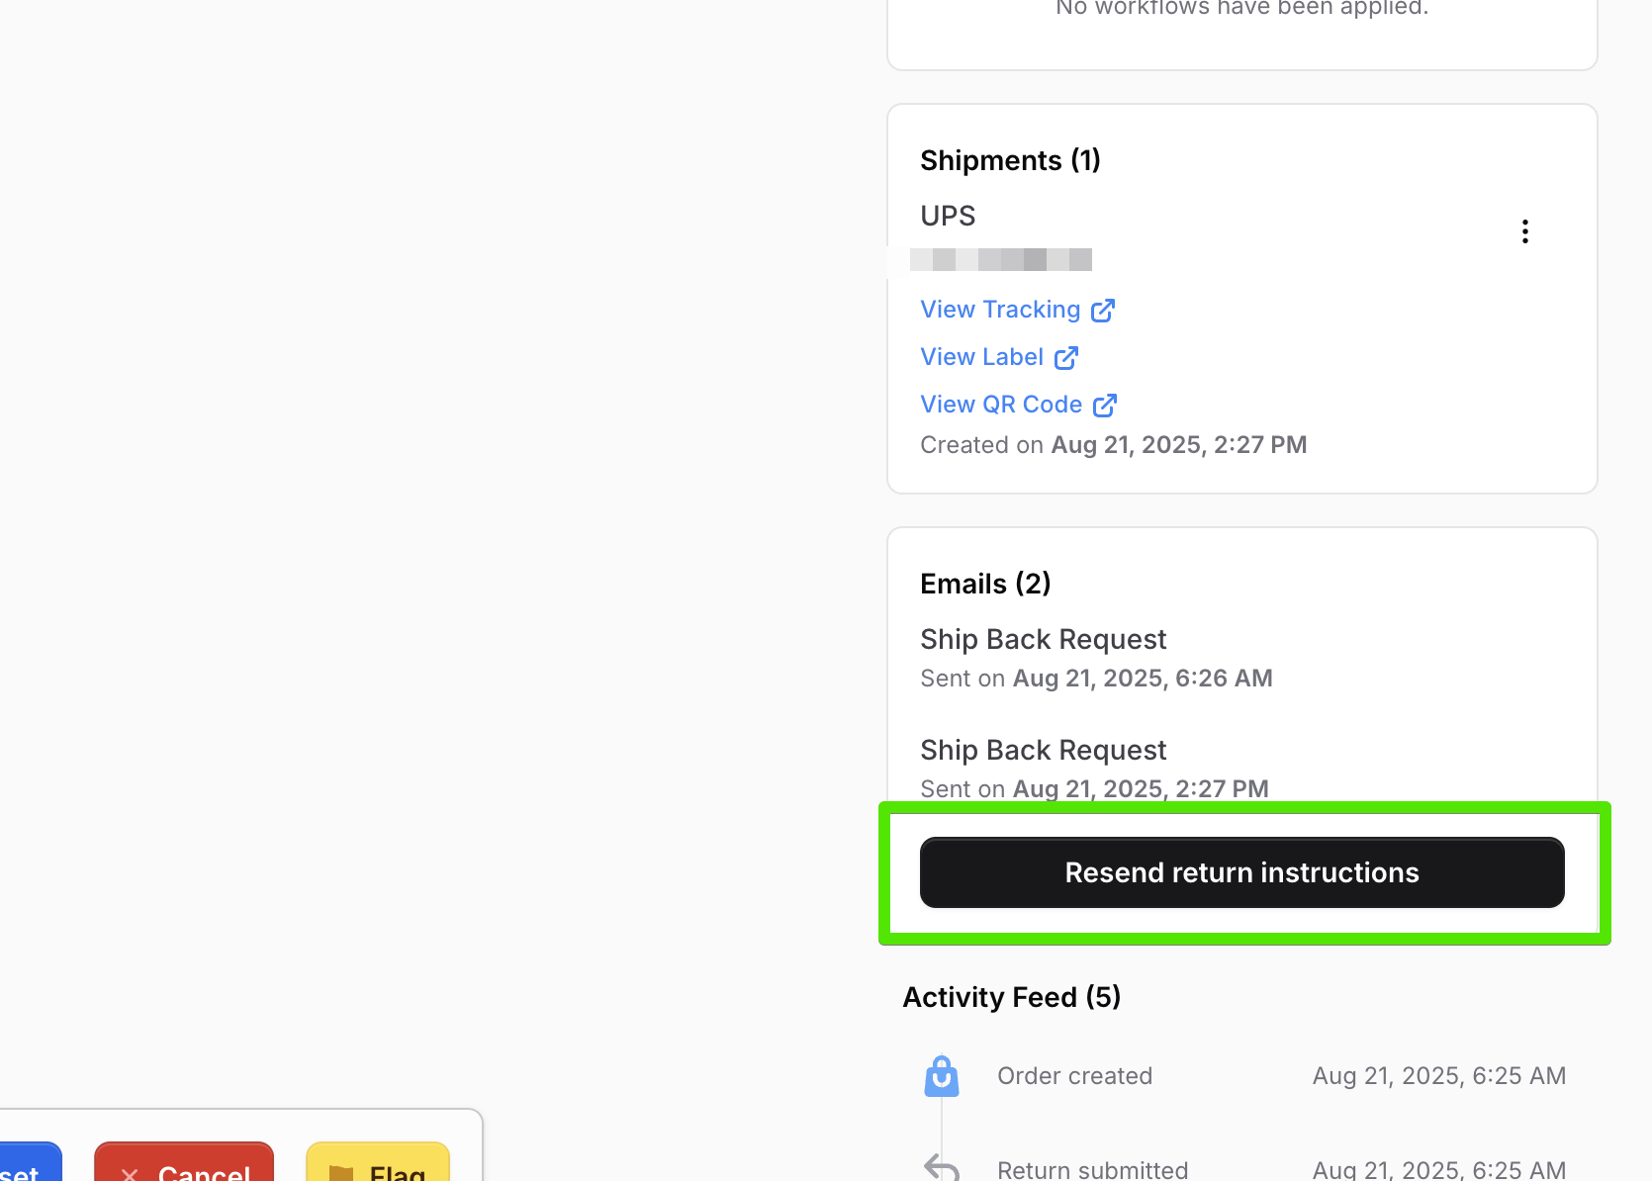Click the Emails (2) section heading

tap(984, 584)
